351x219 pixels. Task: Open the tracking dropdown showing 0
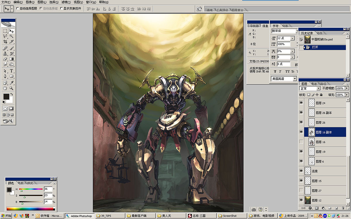[x=292, y=57]
